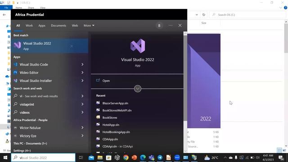Select 'This PC - Documents (1+)' heading
The height and width of the screenshot is (162, 288).
click(30, 144)
